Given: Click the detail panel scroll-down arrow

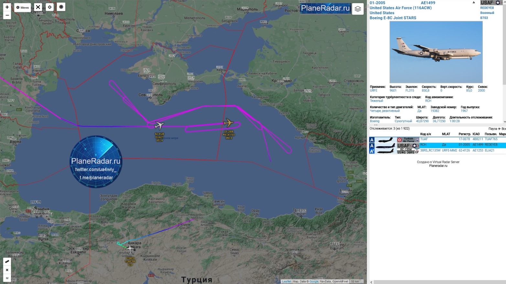Looking at the screenshot, I should tap(504, 122).
